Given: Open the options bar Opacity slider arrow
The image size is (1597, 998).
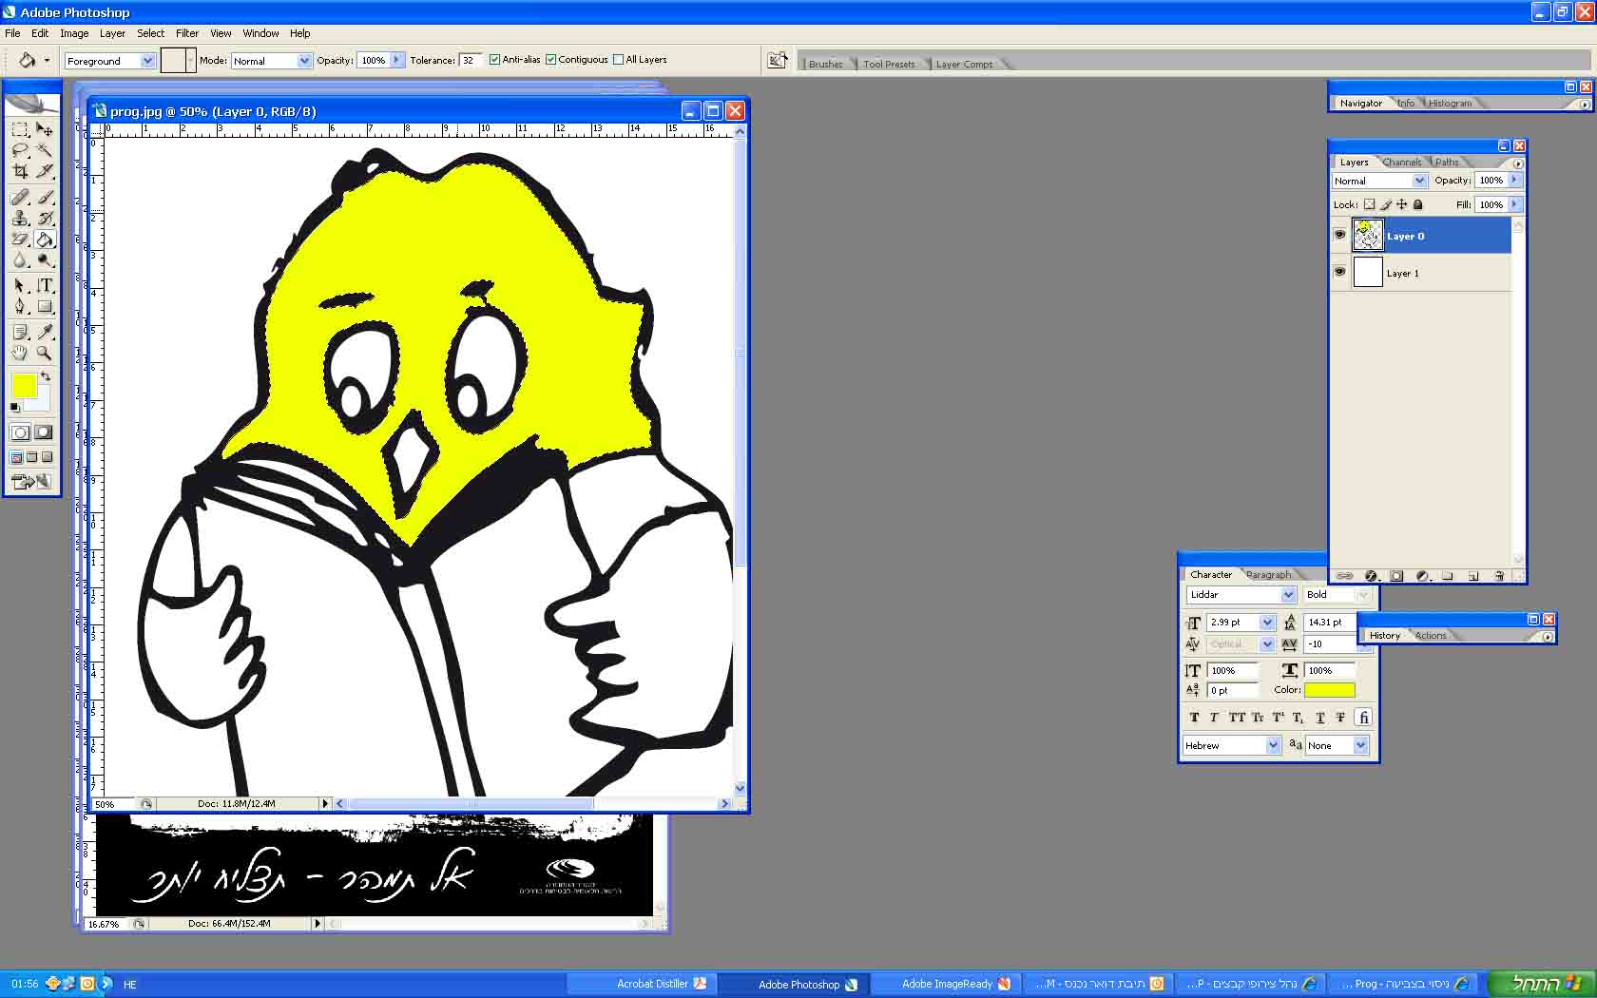Looking at the screenshot, I should point(396,60).
